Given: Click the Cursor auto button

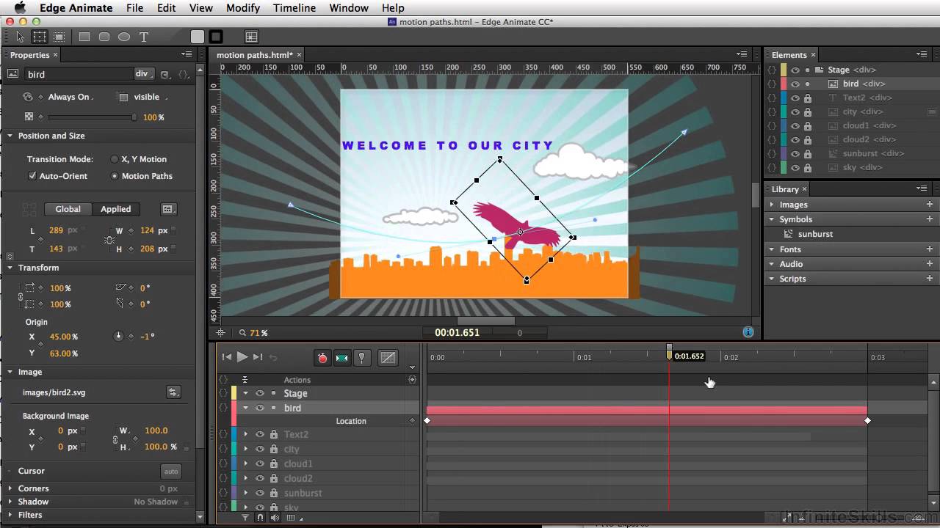Looking at the screenshot, I should coord(170,472).
